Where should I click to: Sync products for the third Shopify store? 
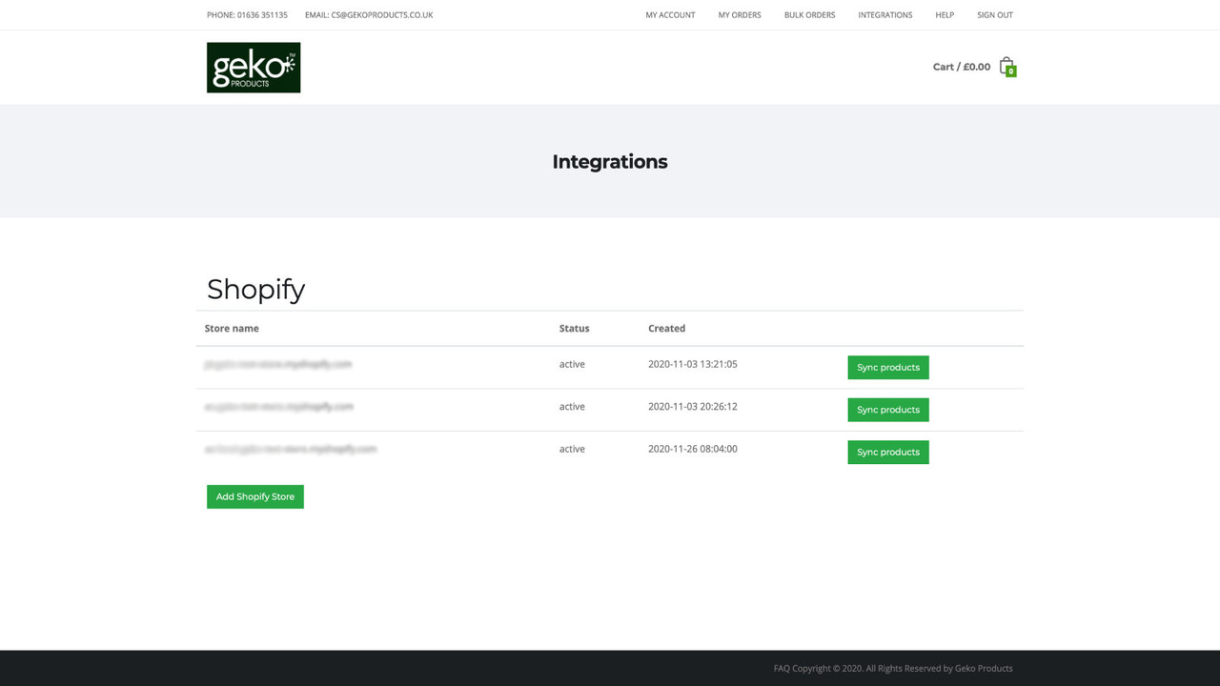pos(887,452)
